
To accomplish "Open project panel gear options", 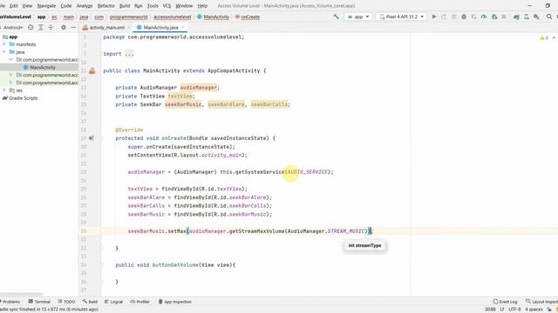I will [64, 27].
